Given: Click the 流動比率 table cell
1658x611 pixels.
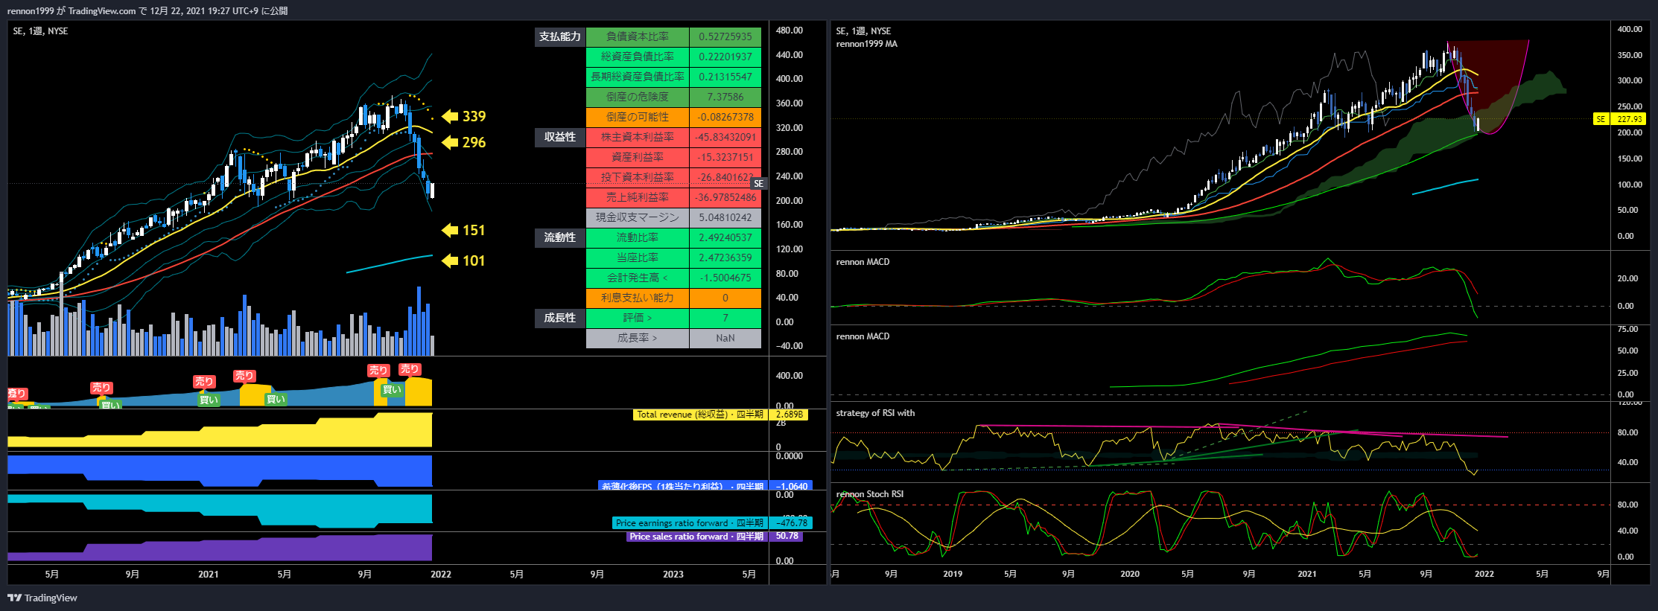Looking at the screenshot, I should (638, 237).
